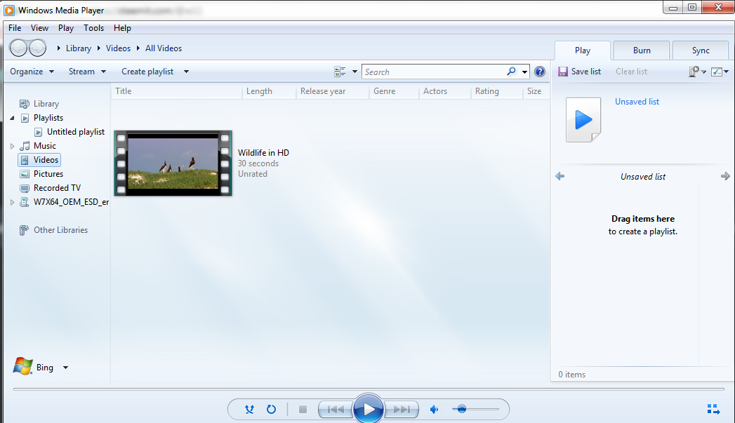The height and width of the screenshot is (423, 735).
Task: Click All Videos in the breadcrumb
Action: tap(164, 48)
